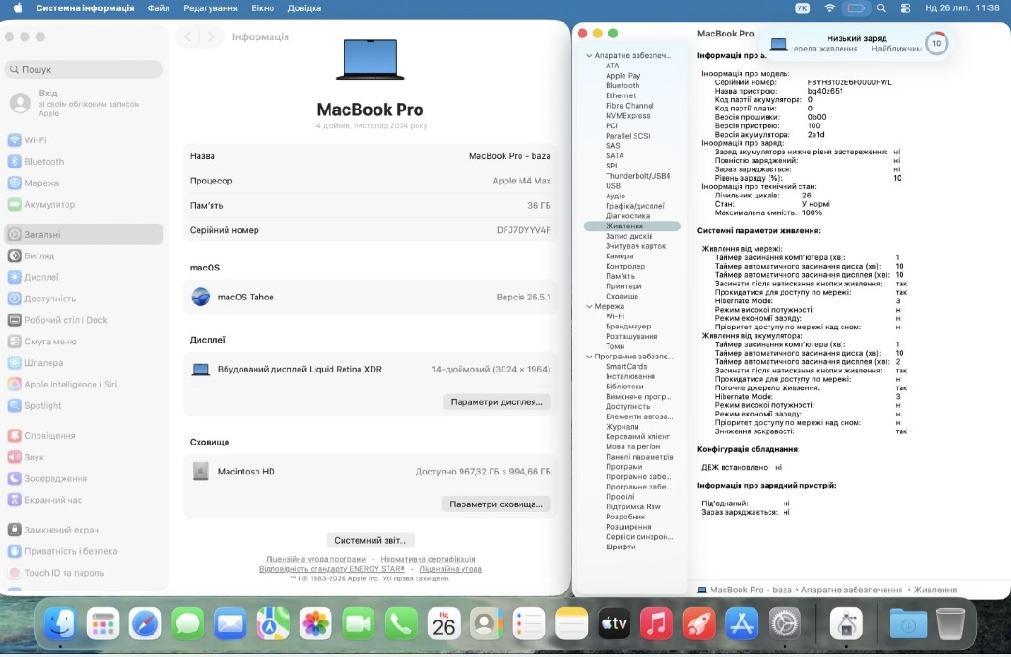Viewport: 1011px width, 657px height.
Task: Open Music app in Dock
Action: (x=656, y=623)
